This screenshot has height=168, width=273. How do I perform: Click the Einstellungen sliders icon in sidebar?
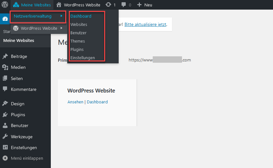pos(5,148)
